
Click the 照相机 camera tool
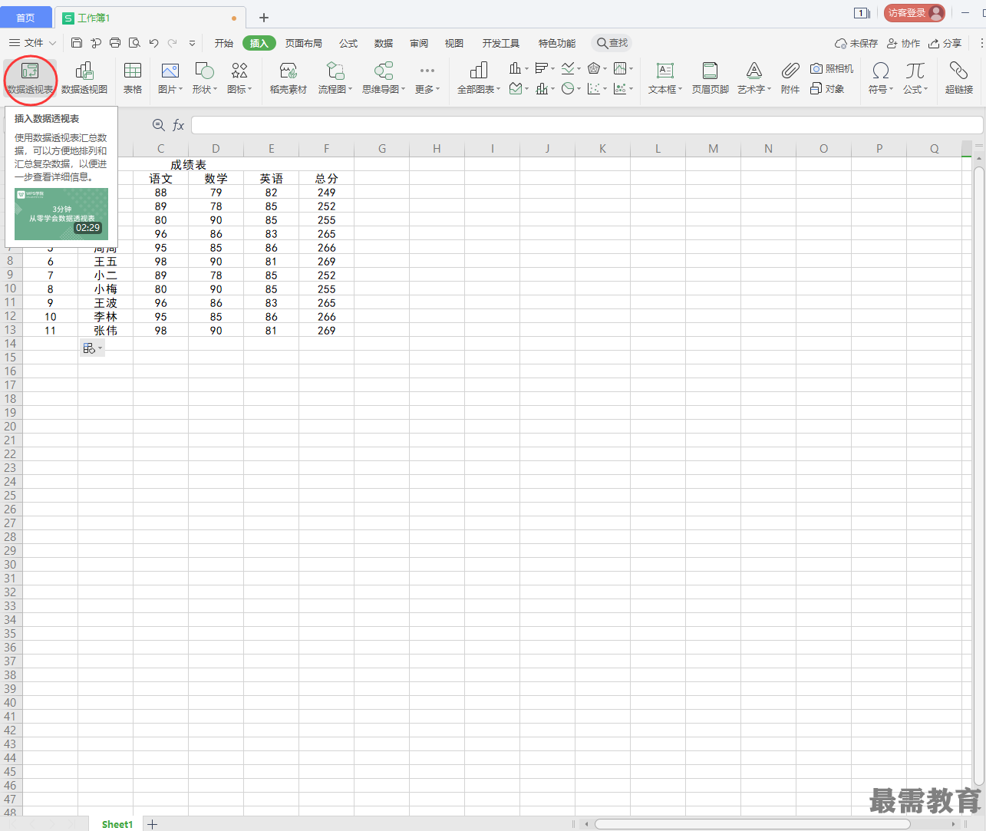[x=832, y=69]
